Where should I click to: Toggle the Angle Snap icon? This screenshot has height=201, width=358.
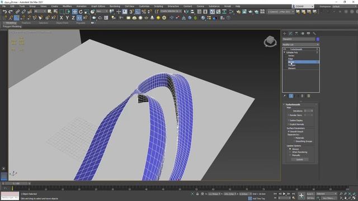[x=138, y=12]
